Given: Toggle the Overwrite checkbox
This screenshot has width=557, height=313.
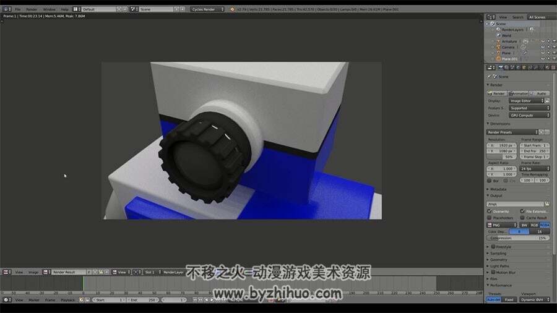Looking at the screenshot, I should [x=489, y=211].
